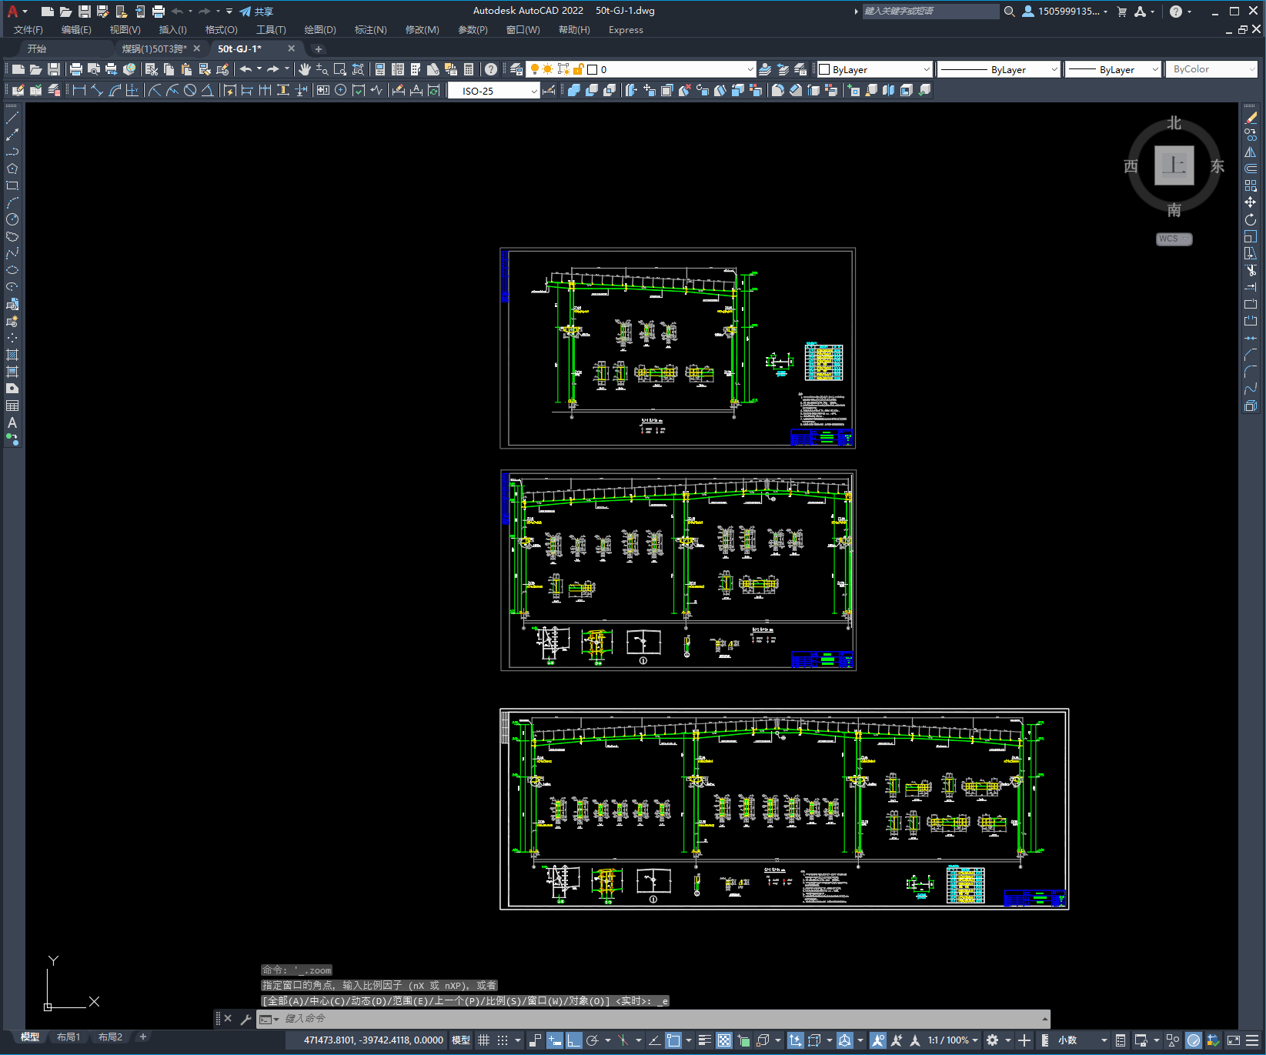
Task: Select the Polygon draw tool
Action: (x=12, y=169)
